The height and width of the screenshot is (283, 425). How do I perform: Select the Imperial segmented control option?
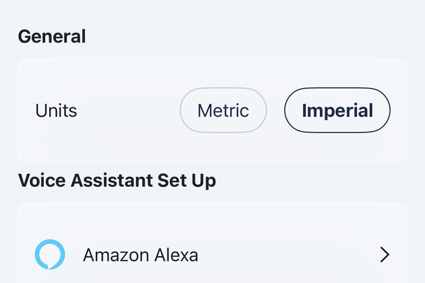pos(337,110)
